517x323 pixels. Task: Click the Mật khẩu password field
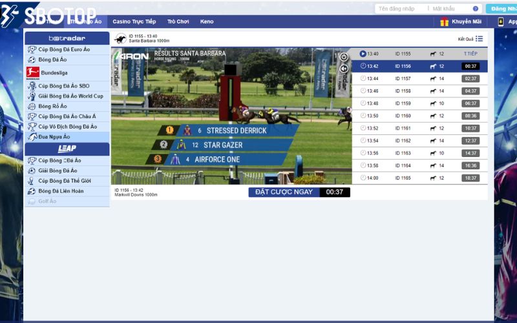(452, 9)
